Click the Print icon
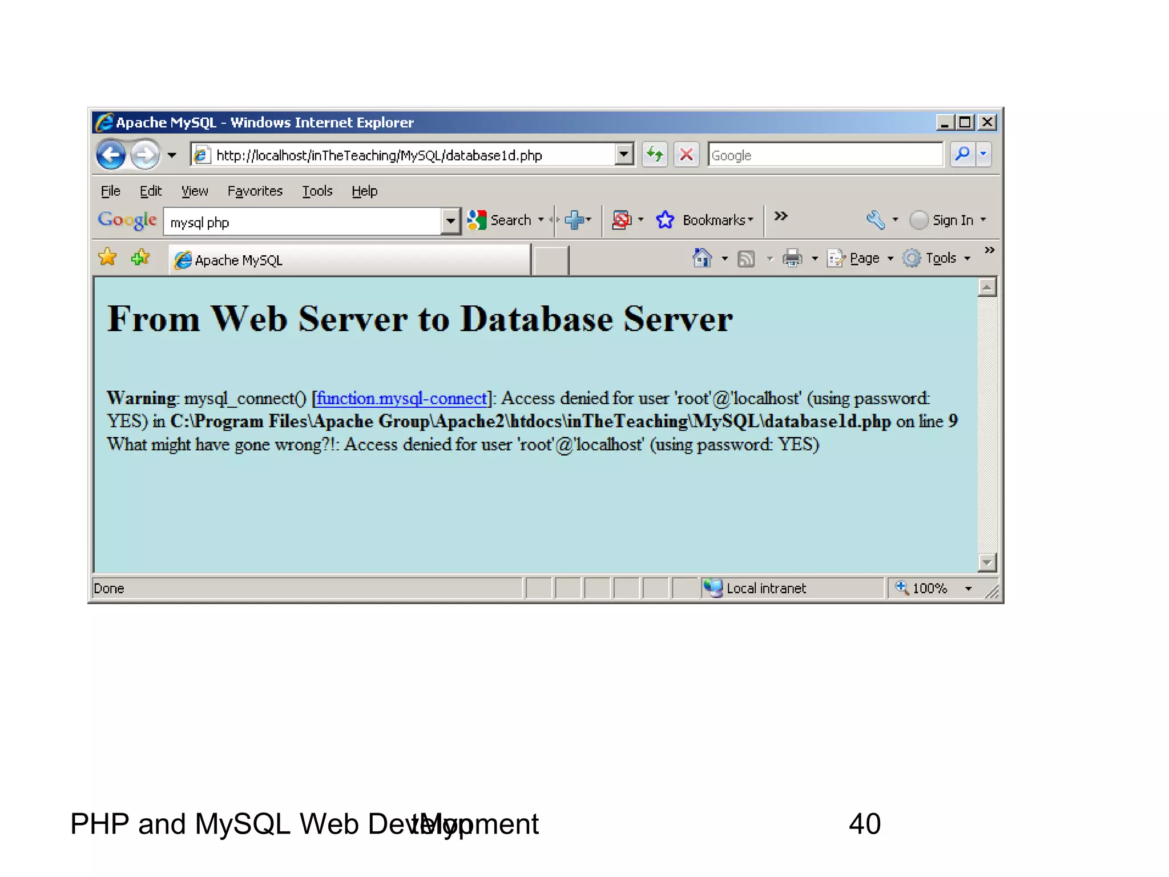The image size is (1169, 877). click(792, 259)
